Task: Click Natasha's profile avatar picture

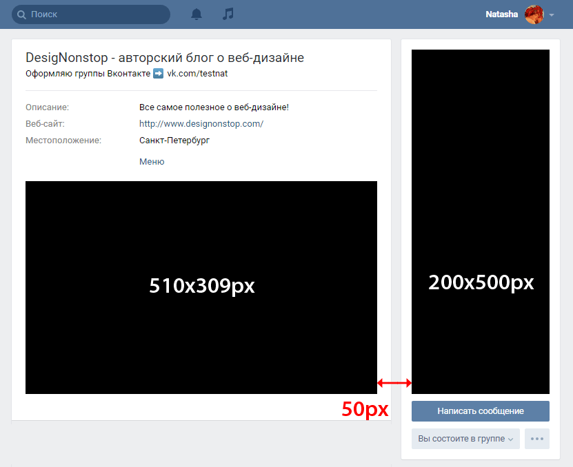Action: (x=534, y=14)
